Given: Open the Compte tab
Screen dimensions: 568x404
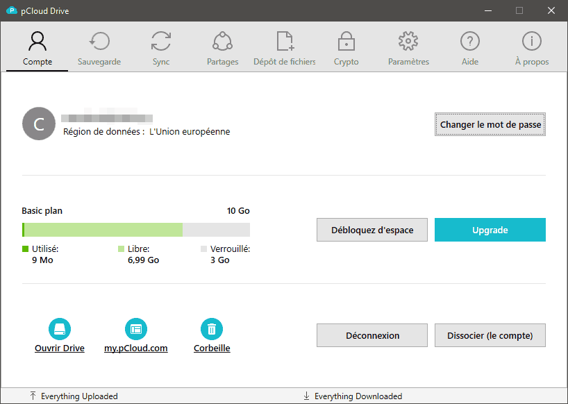Looking at the screenshot, I should [37, 48].
